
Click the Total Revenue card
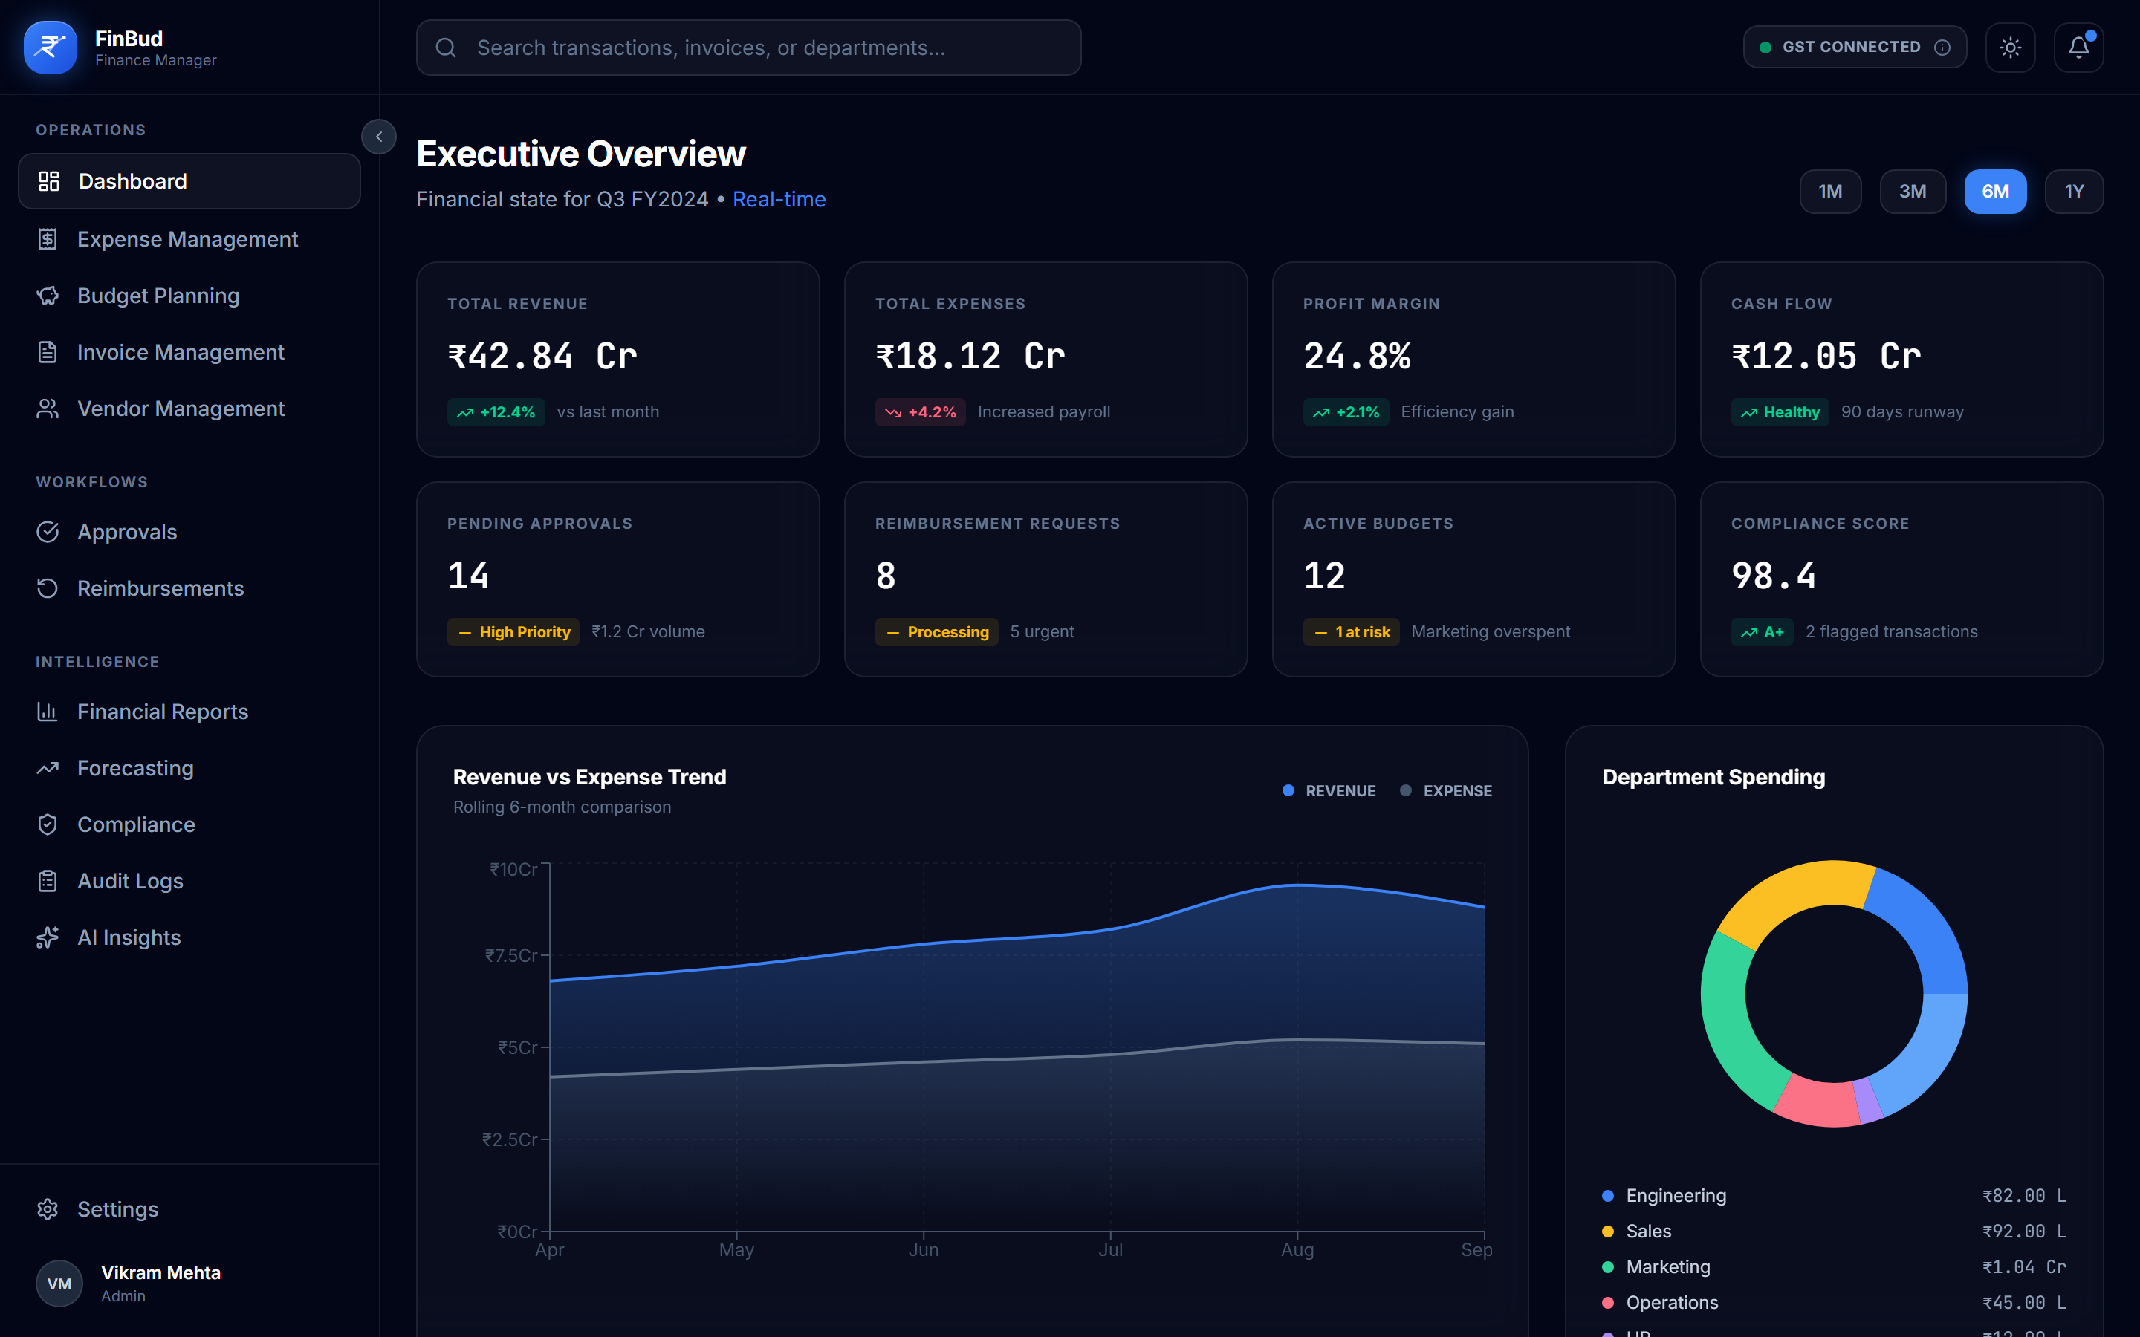tap(618, 360)
